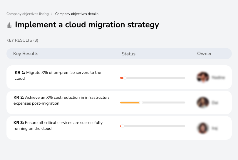Click the Owner column header
This screenshot has width=238, height=160.
(x=204, y=54)
